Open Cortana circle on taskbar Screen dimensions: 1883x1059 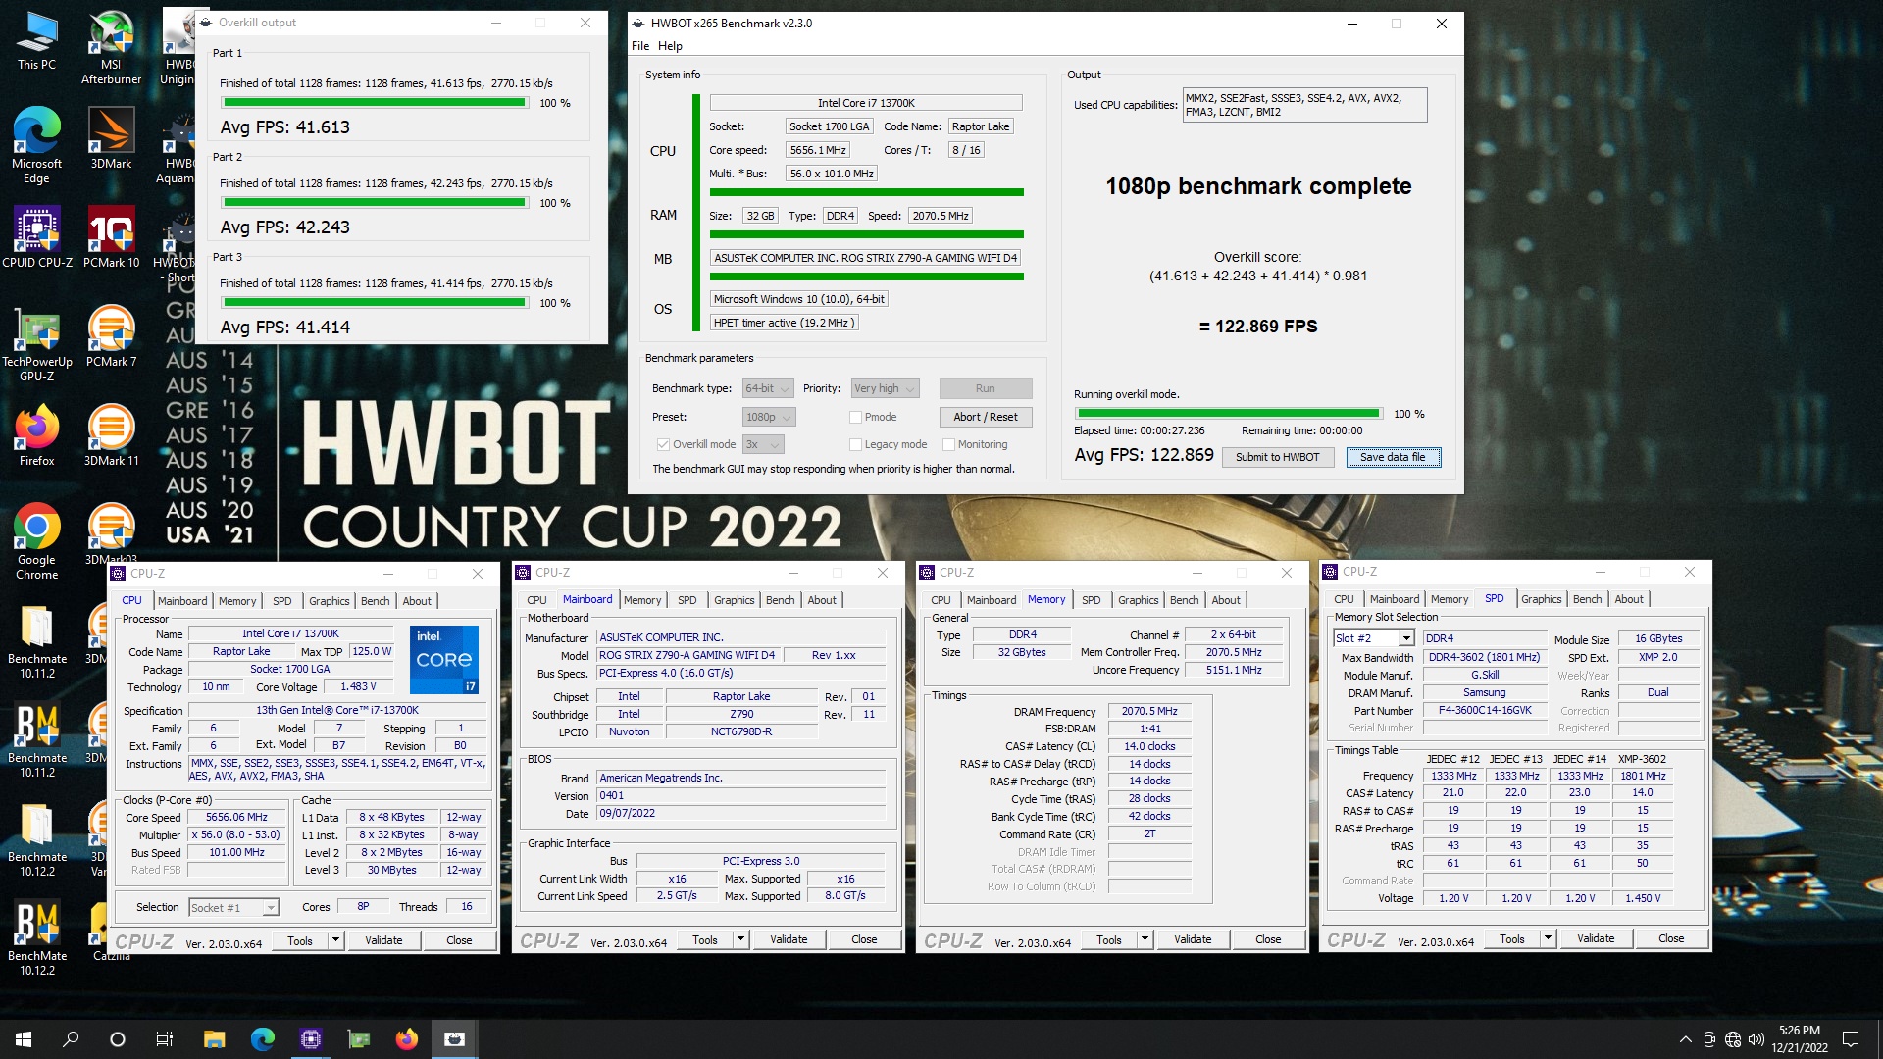click(x=118, y=1039)
